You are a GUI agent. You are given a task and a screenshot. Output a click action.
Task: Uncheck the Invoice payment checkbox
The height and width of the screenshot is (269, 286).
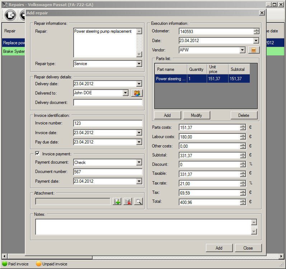37,154
